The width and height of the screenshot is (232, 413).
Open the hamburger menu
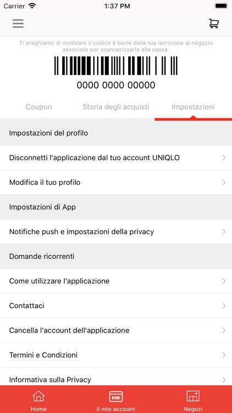coord(18,24)
